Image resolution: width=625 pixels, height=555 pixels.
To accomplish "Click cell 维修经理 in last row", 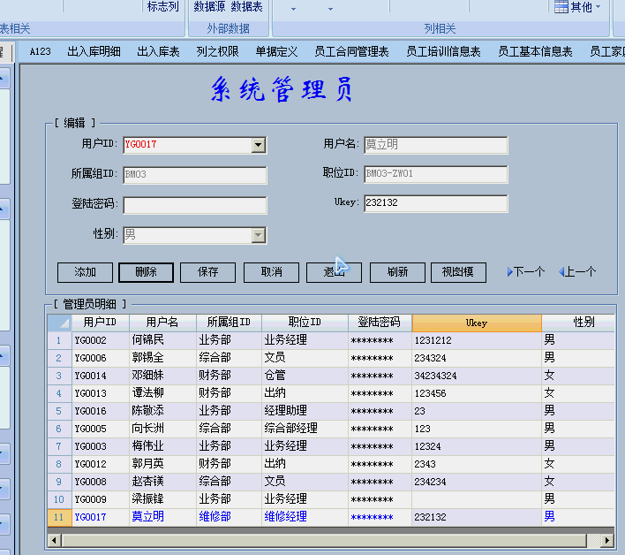I will tap(305, 518).
